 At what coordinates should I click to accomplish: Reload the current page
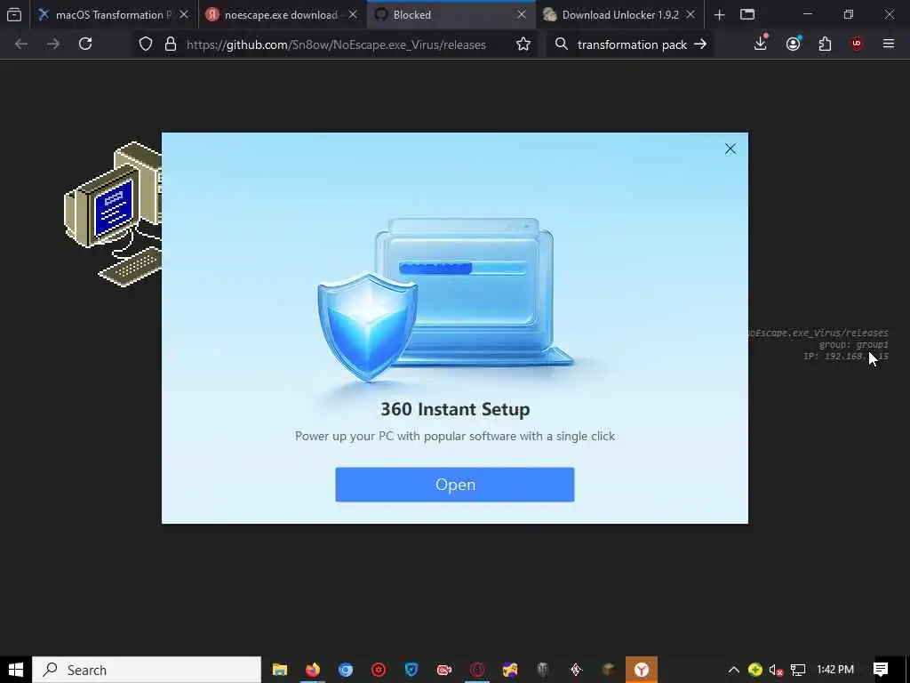85,44
